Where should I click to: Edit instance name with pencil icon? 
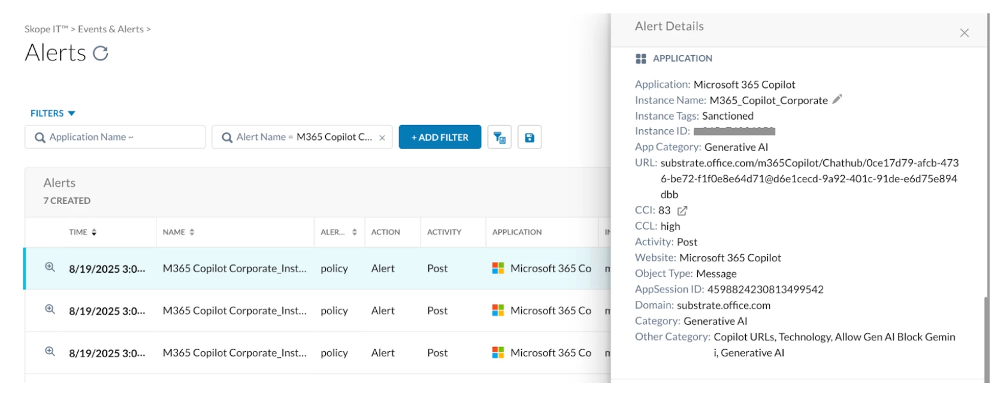coord(837,99)
